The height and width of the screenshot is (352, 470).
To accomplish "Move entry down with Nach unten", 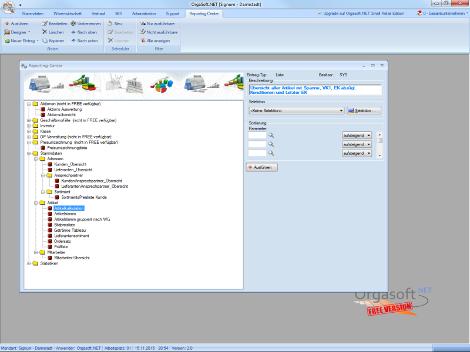I will click(73, 41).
